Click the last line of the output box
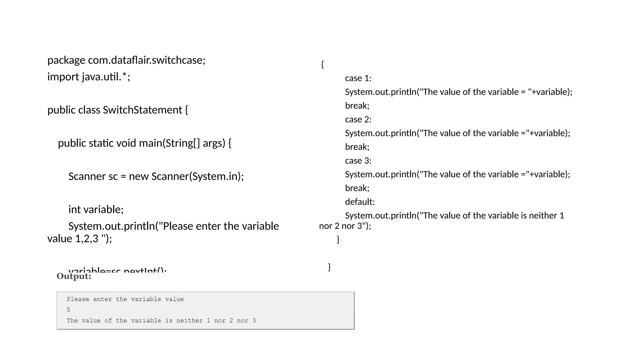The height and width of the screenshot is (349, 621). pos(161,321)
